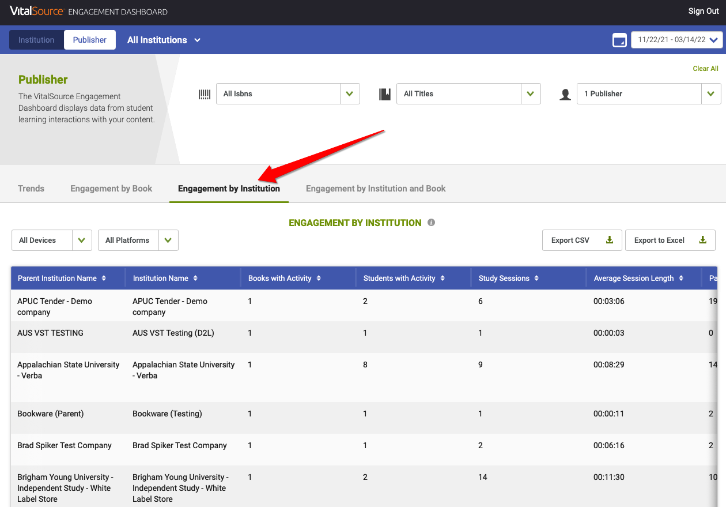Viewport: 726px width, 507px height.
Task: Click the VitalSource logo
Action: pos(37,11)
